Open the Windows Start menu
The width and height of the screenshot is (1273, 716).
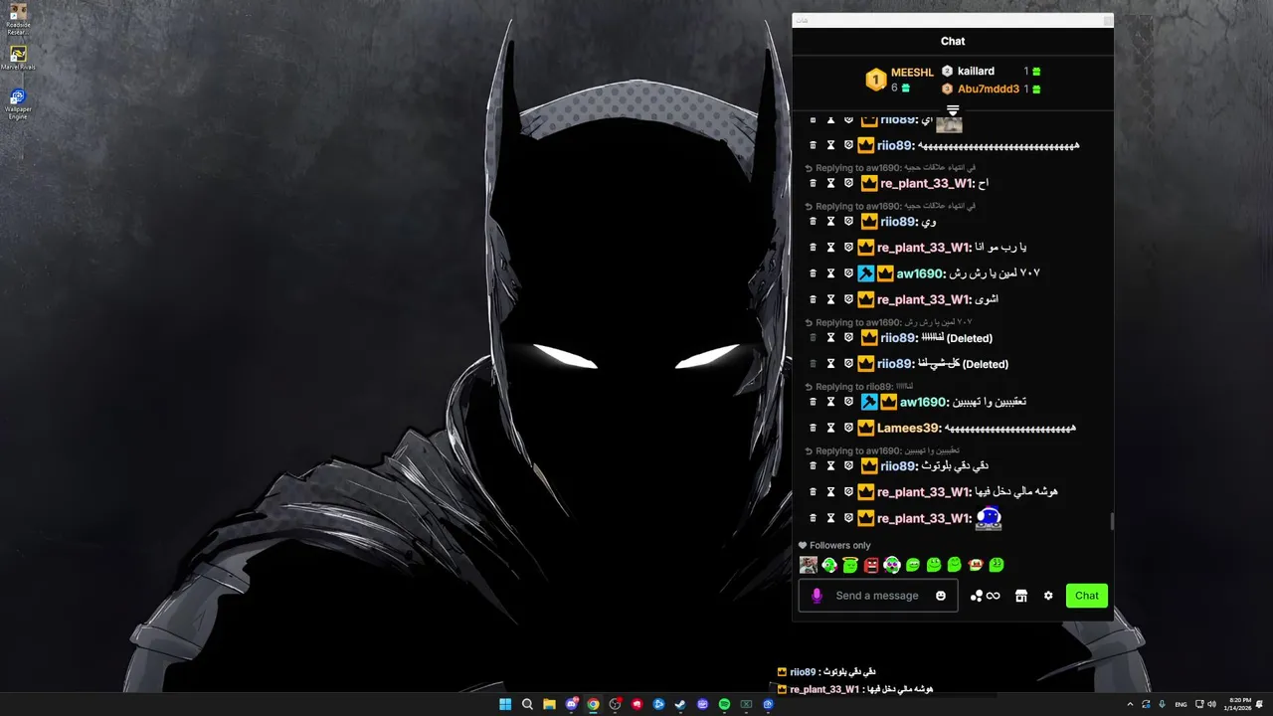point(505,704)
